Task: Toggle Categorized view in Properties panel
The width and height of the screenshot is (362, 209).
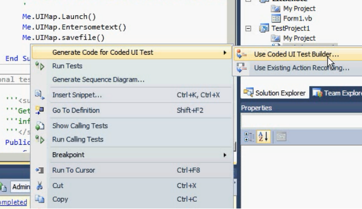Action: [249, 137]
